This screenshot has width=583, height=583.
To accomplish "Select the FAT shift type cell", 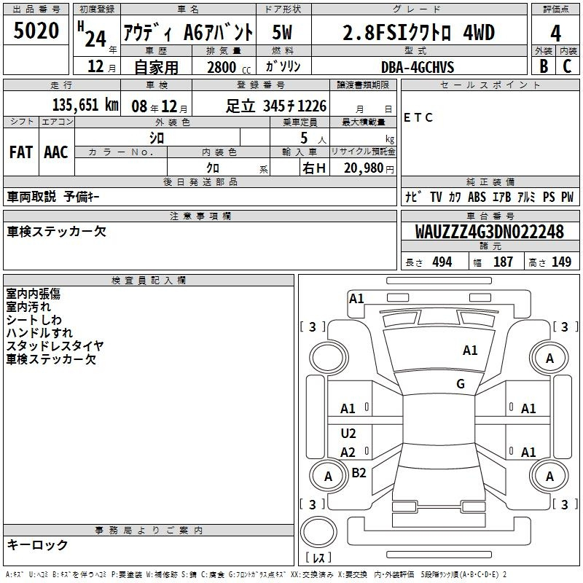I will tap(20, 152).
